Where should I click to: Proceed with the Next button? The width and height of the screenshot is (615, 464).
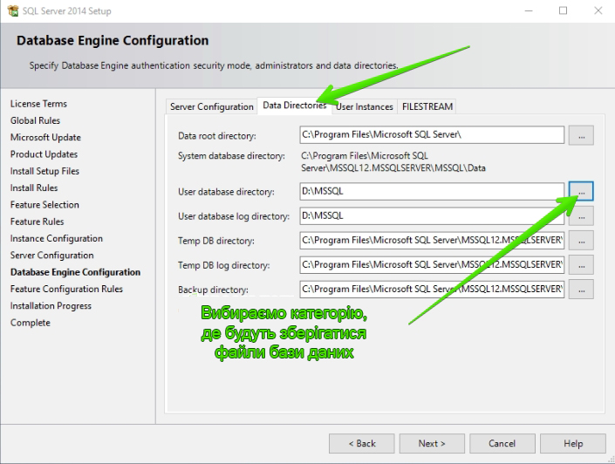(x=432, y=444)
